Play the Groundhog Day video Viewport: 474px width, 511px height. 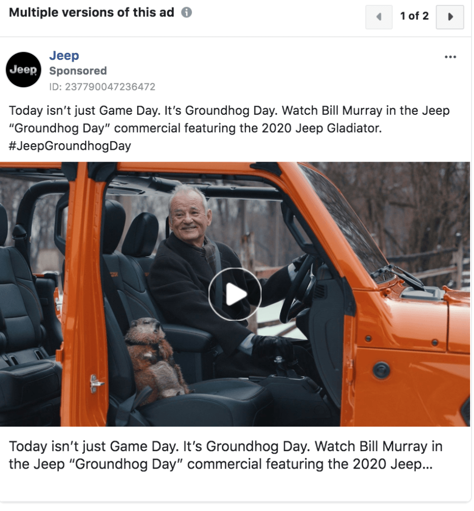(x=235, y=294)
